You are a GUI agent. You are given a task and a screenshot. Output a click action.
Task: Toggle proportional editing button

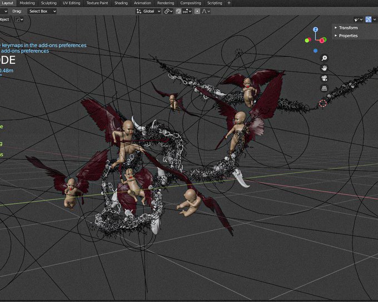click(x=197, y=11)
